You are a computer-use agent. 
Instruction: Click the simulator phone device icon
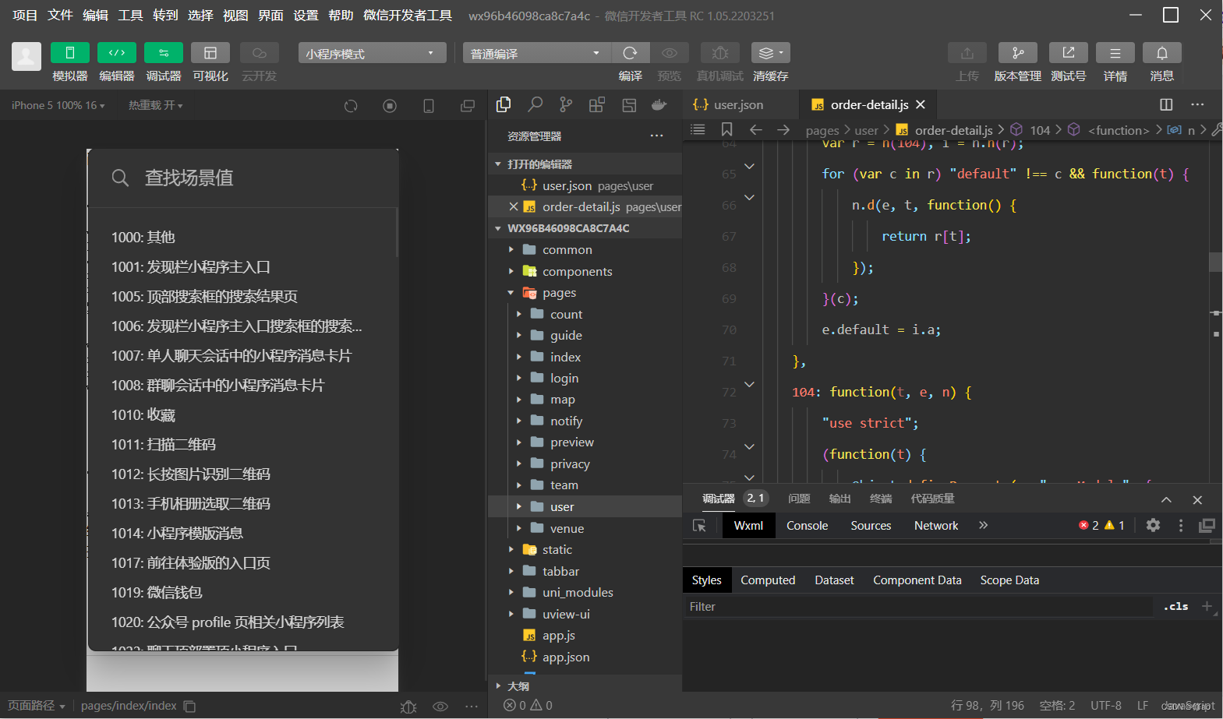tap(429, 106)
